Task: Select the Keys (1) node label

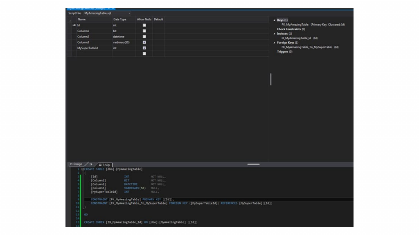Action: [282, 20]
